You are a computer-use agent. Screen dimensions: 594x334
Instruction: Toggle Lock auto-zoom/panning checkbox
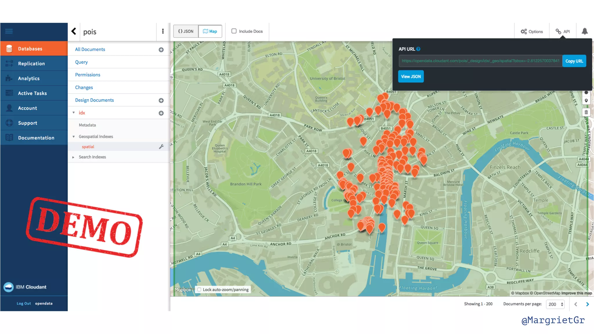point(199,290)
